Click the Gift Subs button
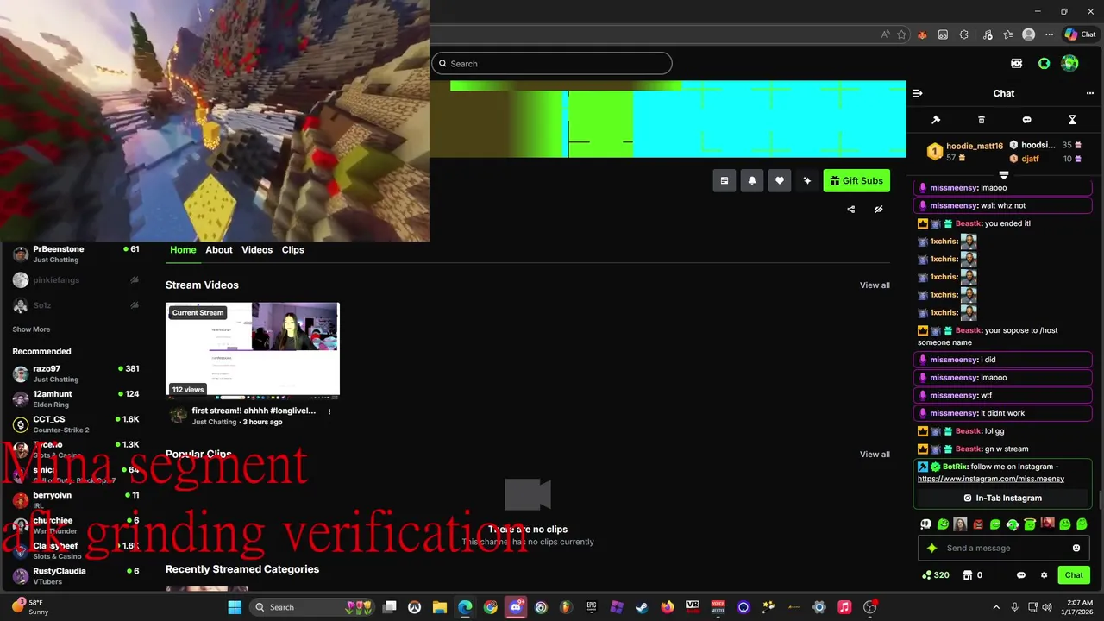 (856, 180)
